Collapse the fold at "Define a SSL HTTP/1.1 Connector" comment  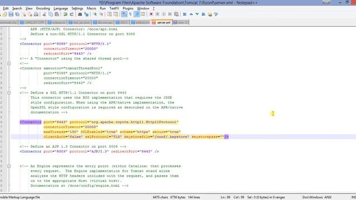(9, 93)
